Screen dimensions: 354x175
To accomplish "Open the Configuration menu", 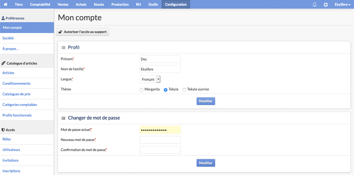I will click(x=176, y=4).
